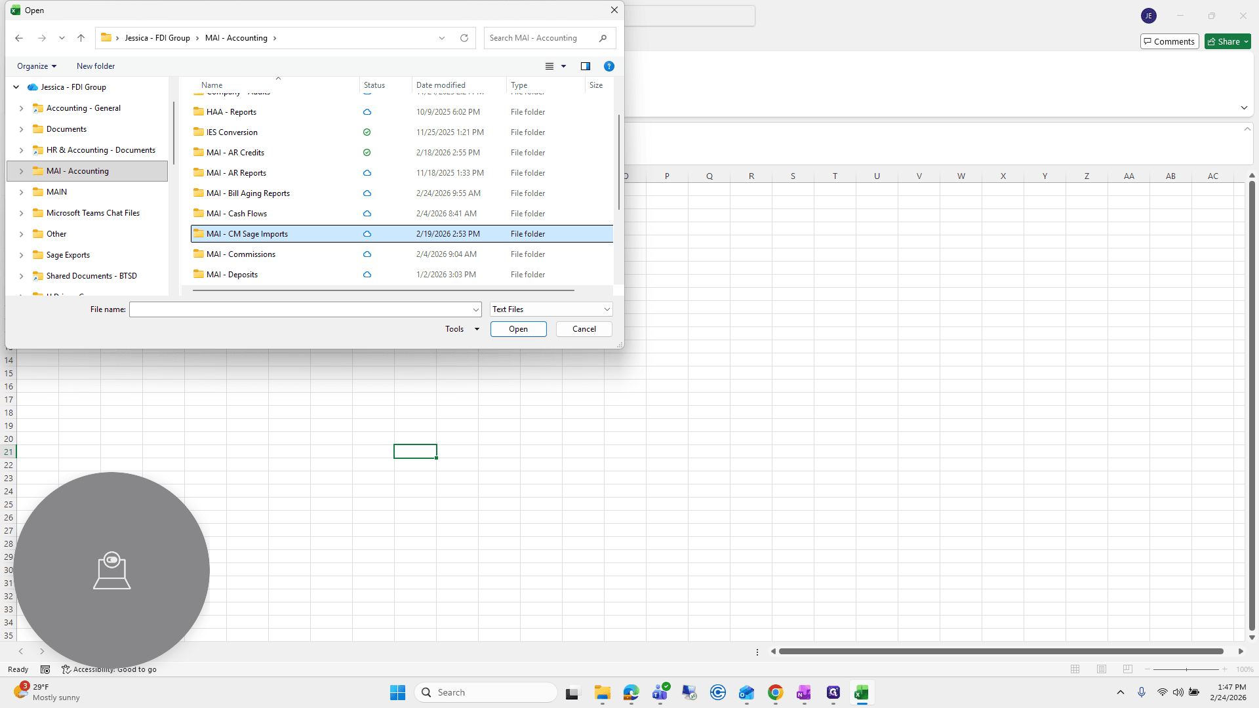
Task: Click the Excel horizontal scrollbar thumb
Action: [x=1001, y=652]
